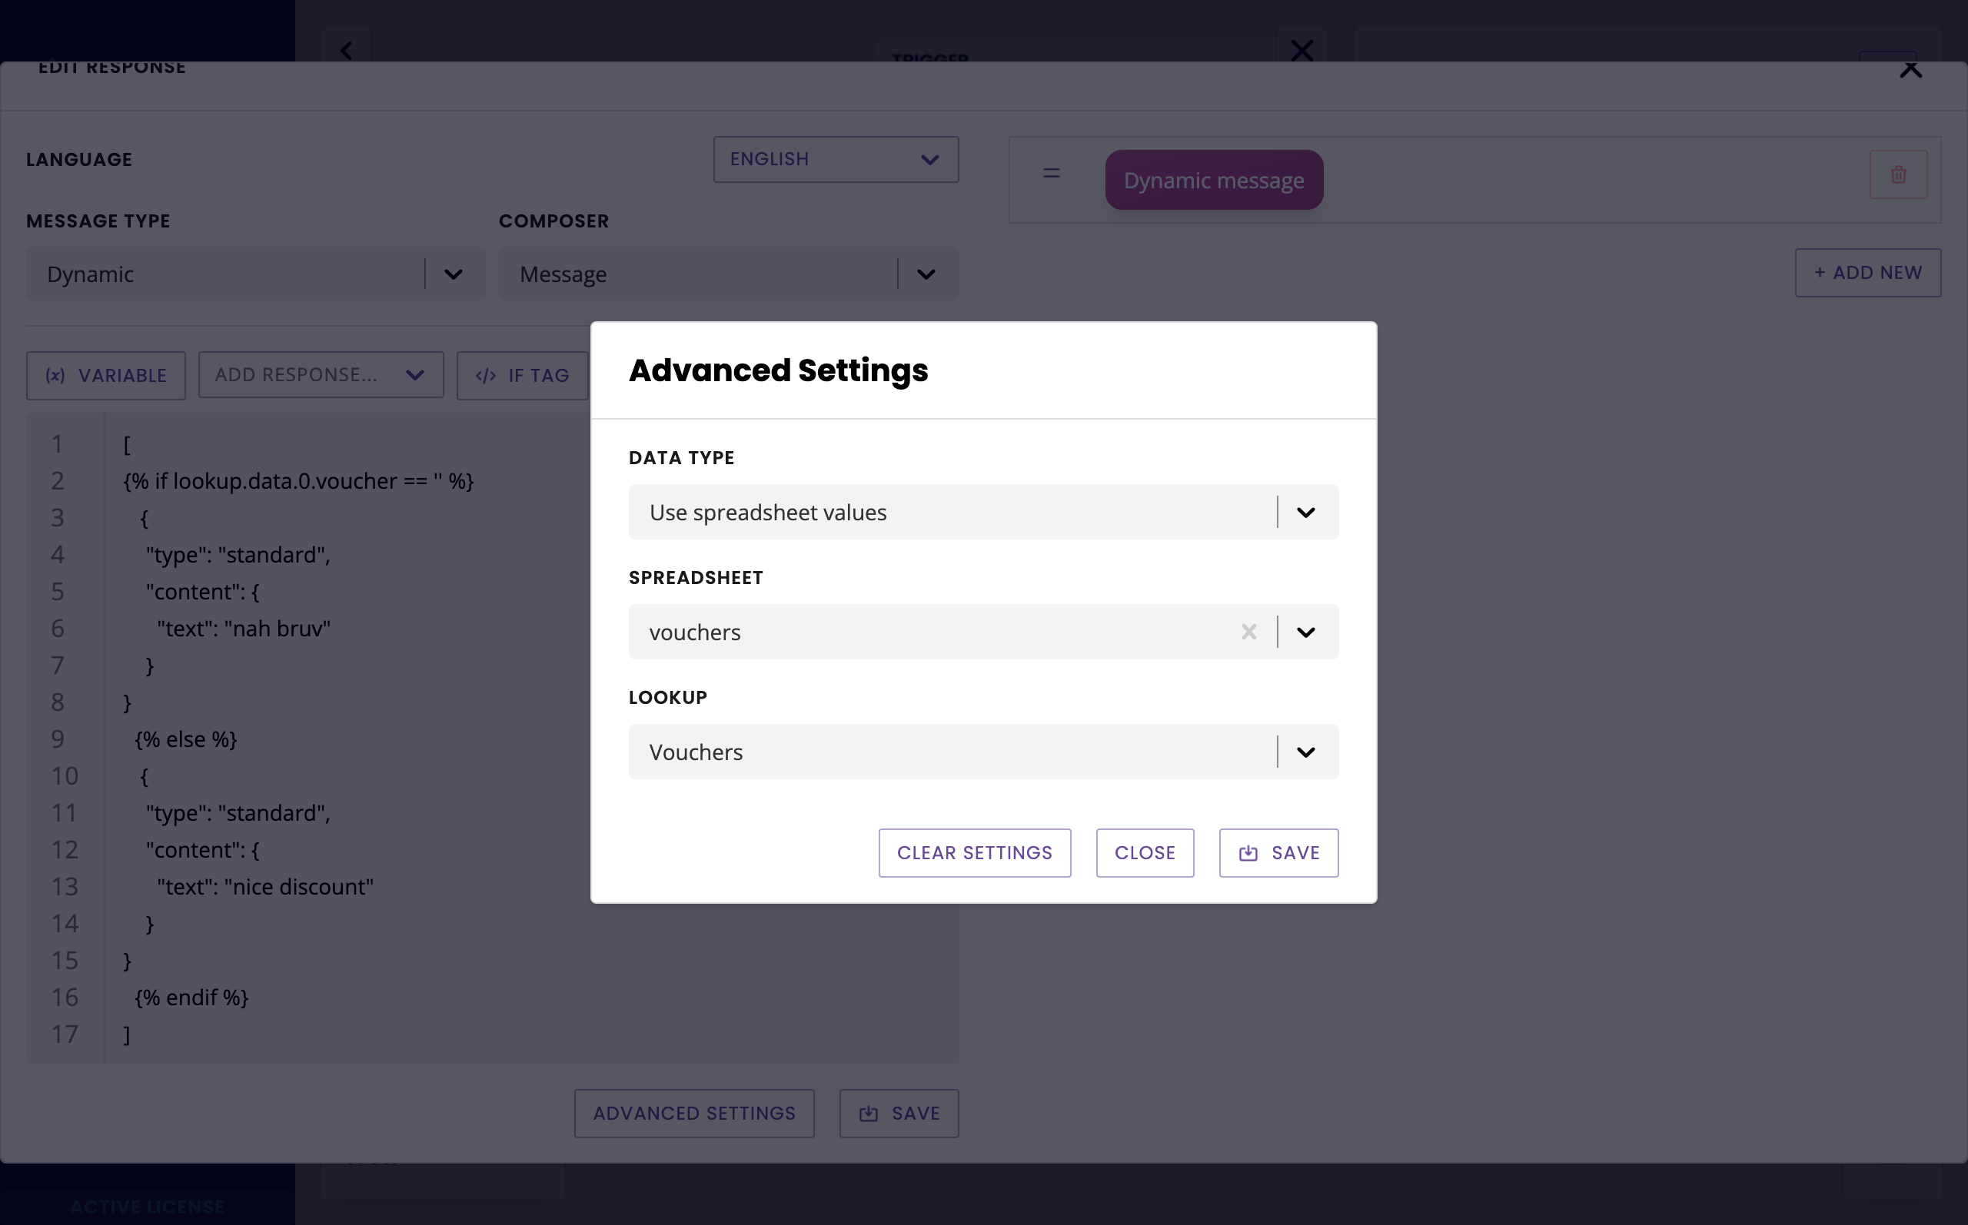Open the English language selector

(x=836, y=160)
